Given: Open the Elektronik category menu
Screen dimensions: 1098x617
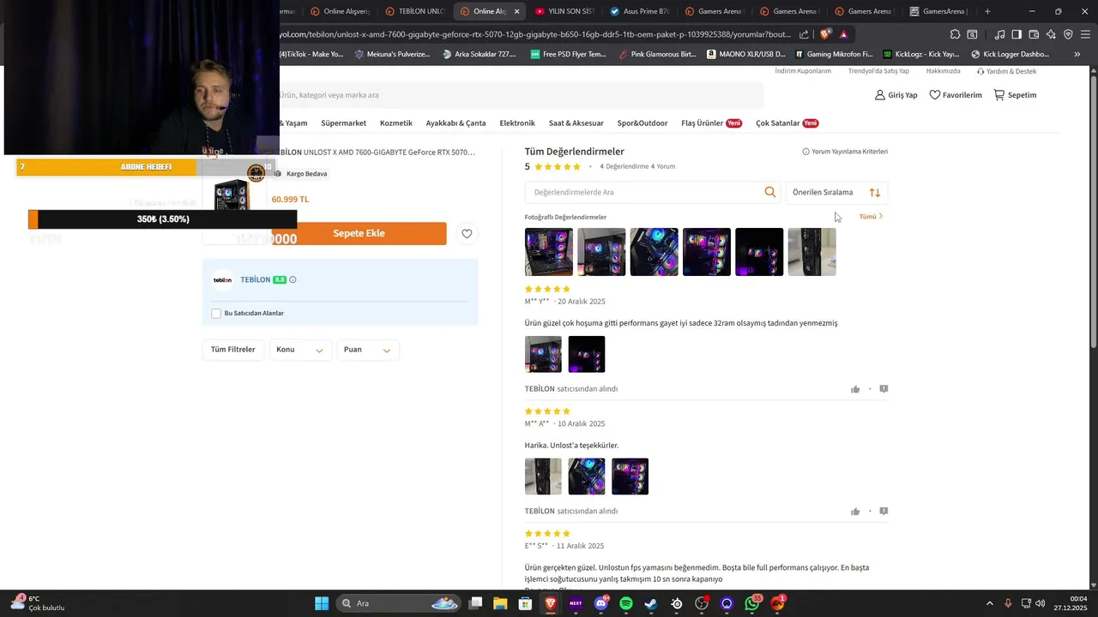Looking at the screenshot, I should click(517, 123).
